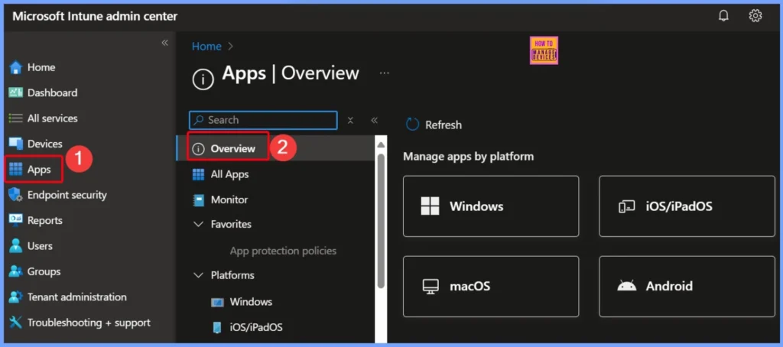This screenshot has height=347, width=783.
Task: Click the Apps grid icon in sidebar
Action: [16, 169]
